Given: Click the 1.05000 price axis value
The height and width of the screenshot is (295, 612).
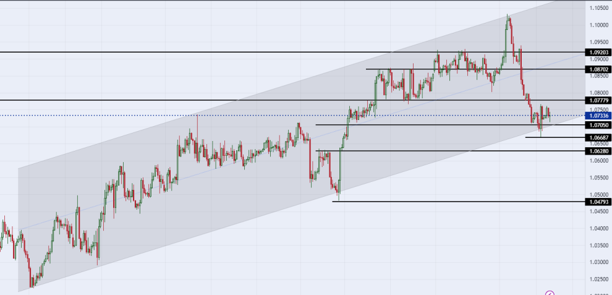Looking at the screenshot, I should [599, 195].
